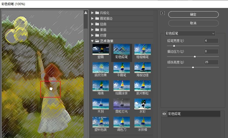Screen dimensions: 228x138
Task: Apply the 干画笔 filter icon
Action: click(121, 68)
